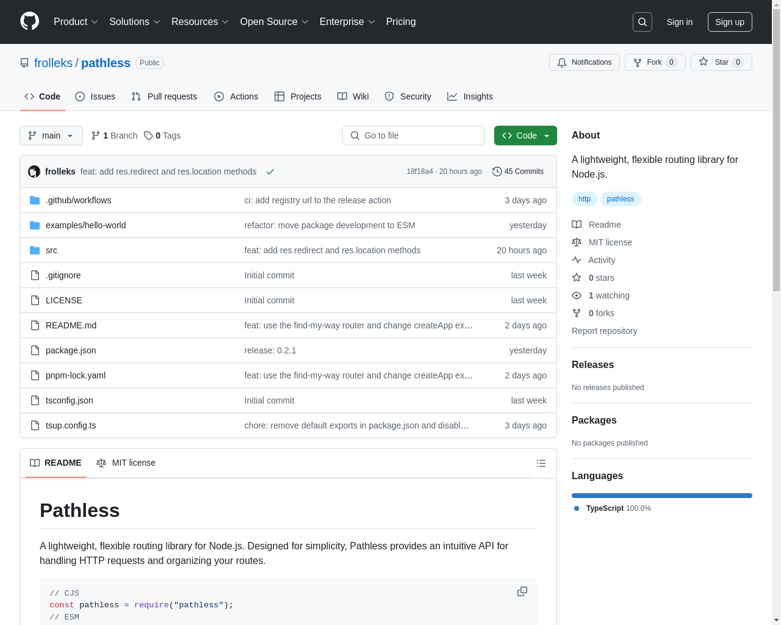Click the TypeScript 100.0% language entry
The width and height of the screenshot is (781, 625).
click(613, 508)
